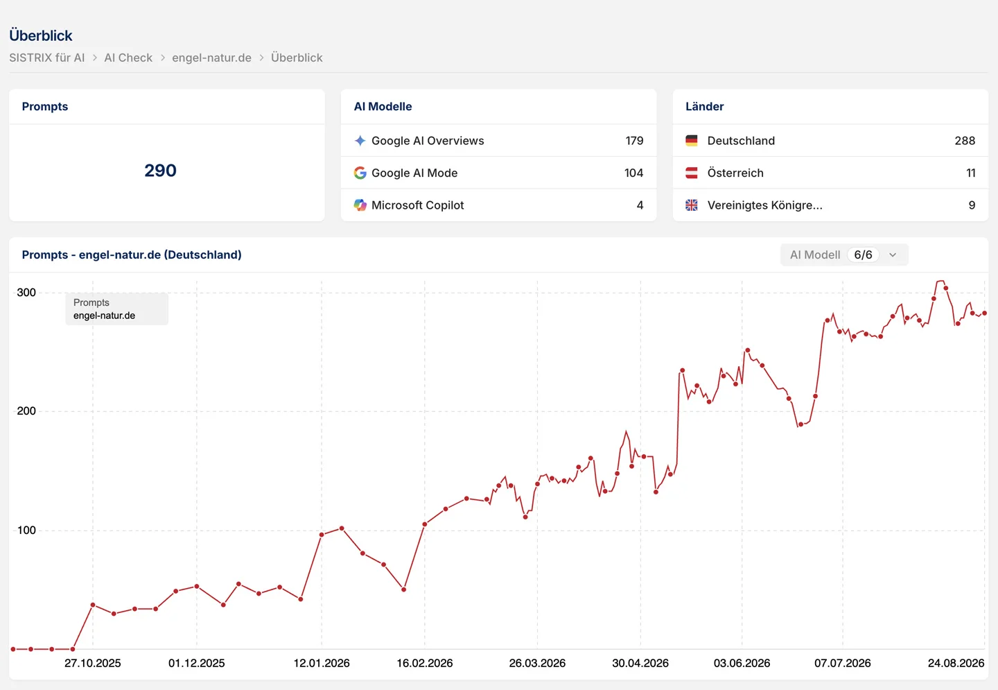Click the value 11 for Österreich

point(971,173)
